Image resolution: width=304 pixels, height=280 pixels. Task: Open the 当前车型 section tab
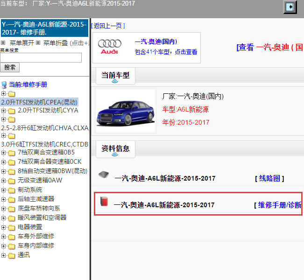[x=115, y=76]
